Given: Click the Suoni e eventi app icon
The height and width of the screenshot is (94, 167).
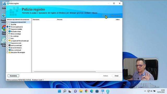Looking at the screenshot, I should click(9, 45).
